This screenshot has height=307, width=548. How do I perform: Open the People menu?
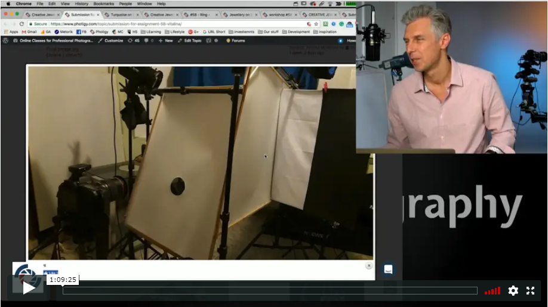pyautogui.click(x=125, y=4)
